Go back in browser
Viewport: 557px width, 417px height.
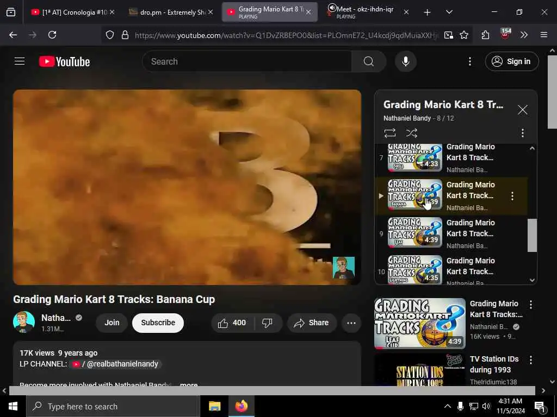[x=13, y=35]
